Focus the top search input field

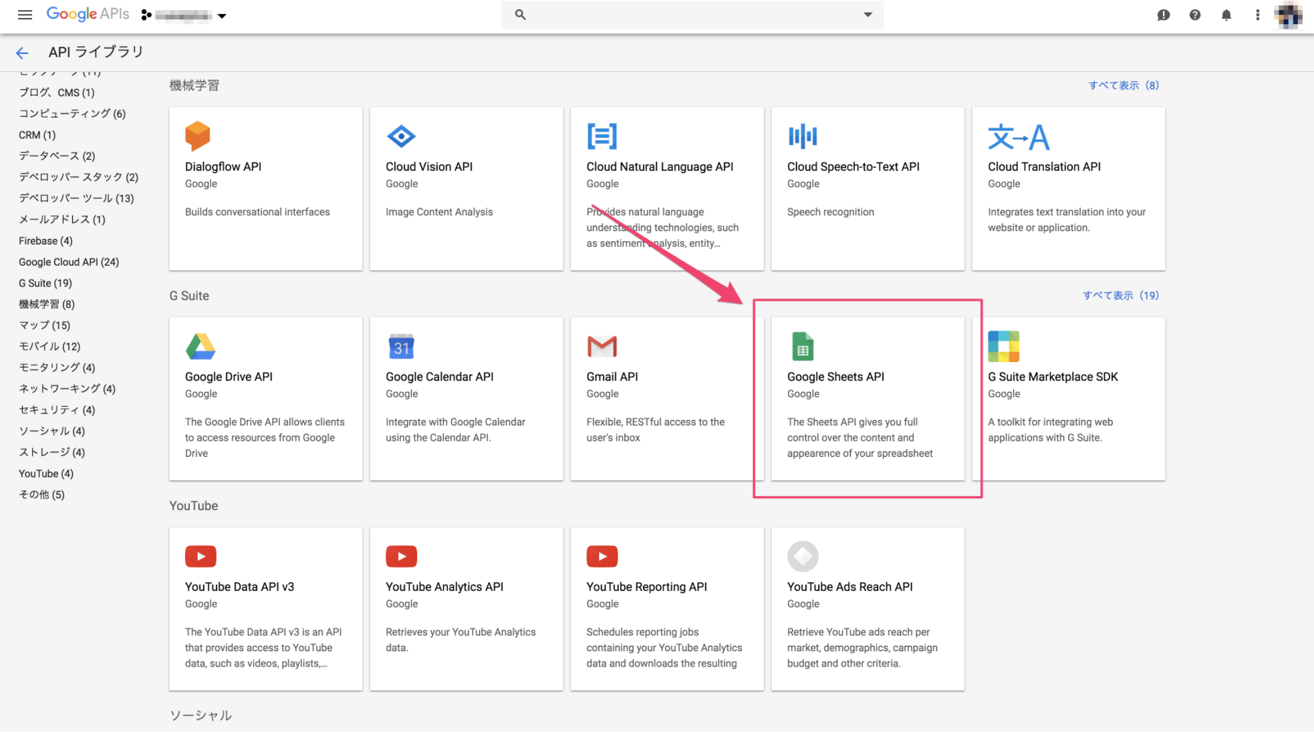coord(692,14)
